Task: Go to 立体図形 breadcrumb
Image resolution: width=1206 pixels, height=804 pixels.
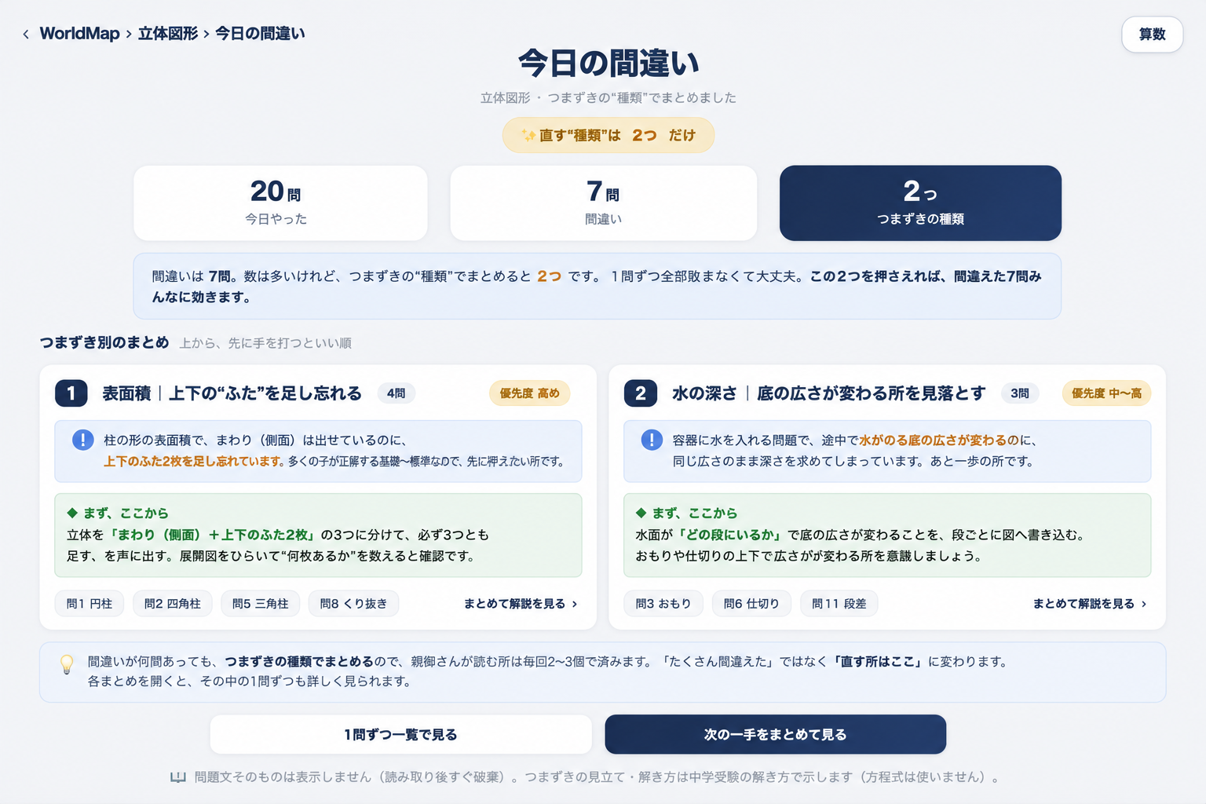Action: (168, 34)
